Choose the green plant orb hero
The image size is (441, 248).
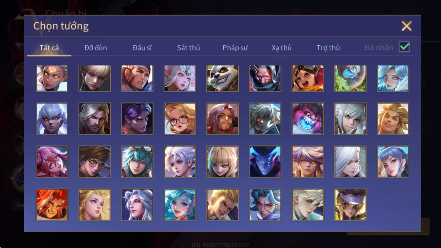pos(350,78)
